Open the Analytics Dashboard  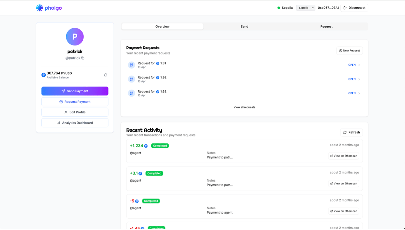(x=75, y=123)
